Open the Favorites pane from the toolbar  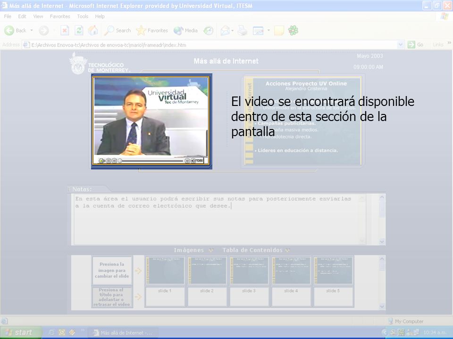tap(152, 31)
